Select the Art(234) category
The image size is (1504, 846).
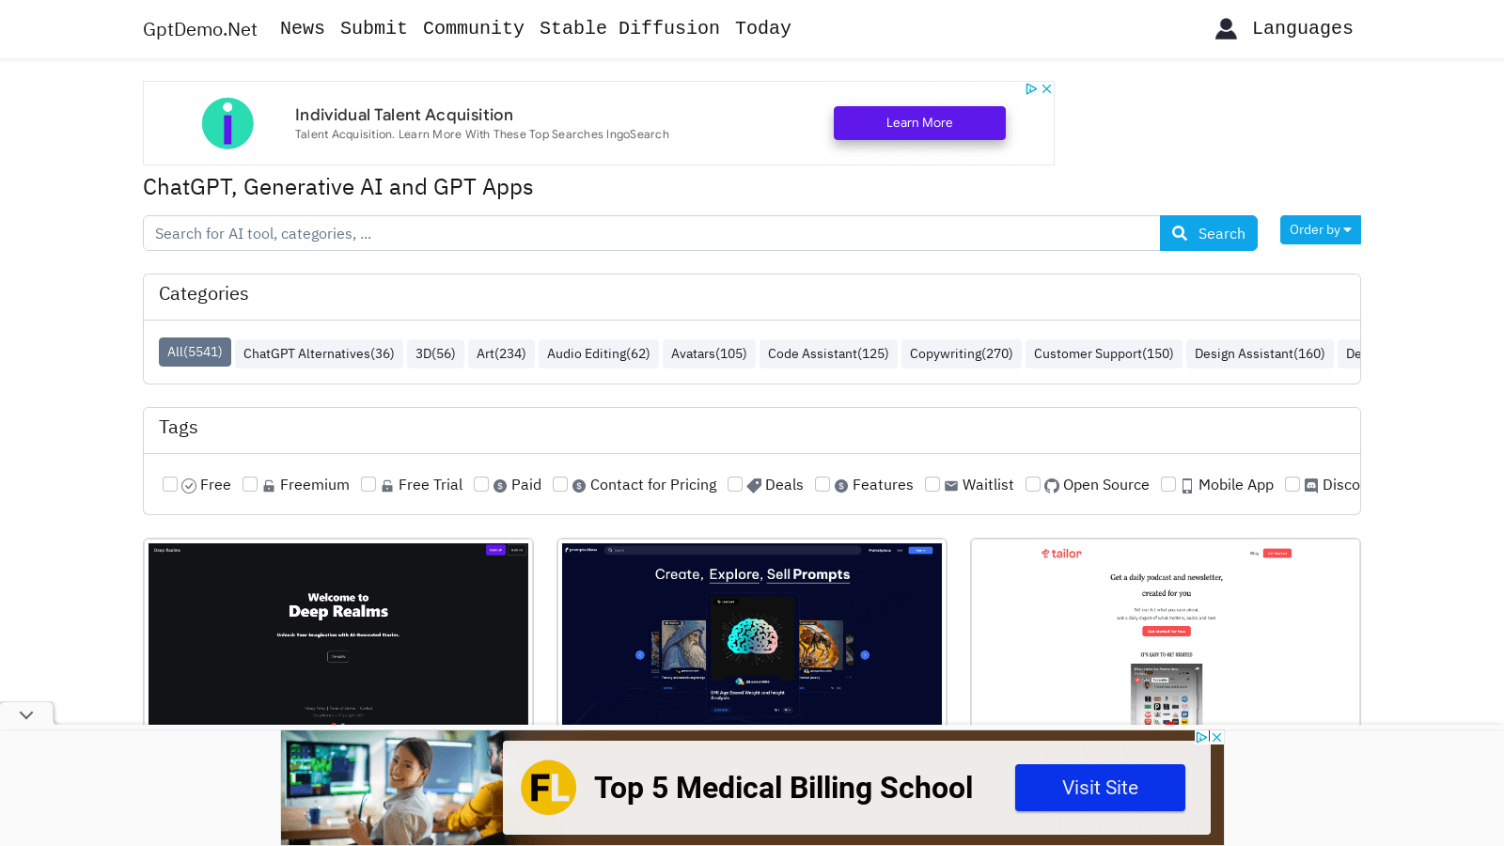[x=501, y=353]
